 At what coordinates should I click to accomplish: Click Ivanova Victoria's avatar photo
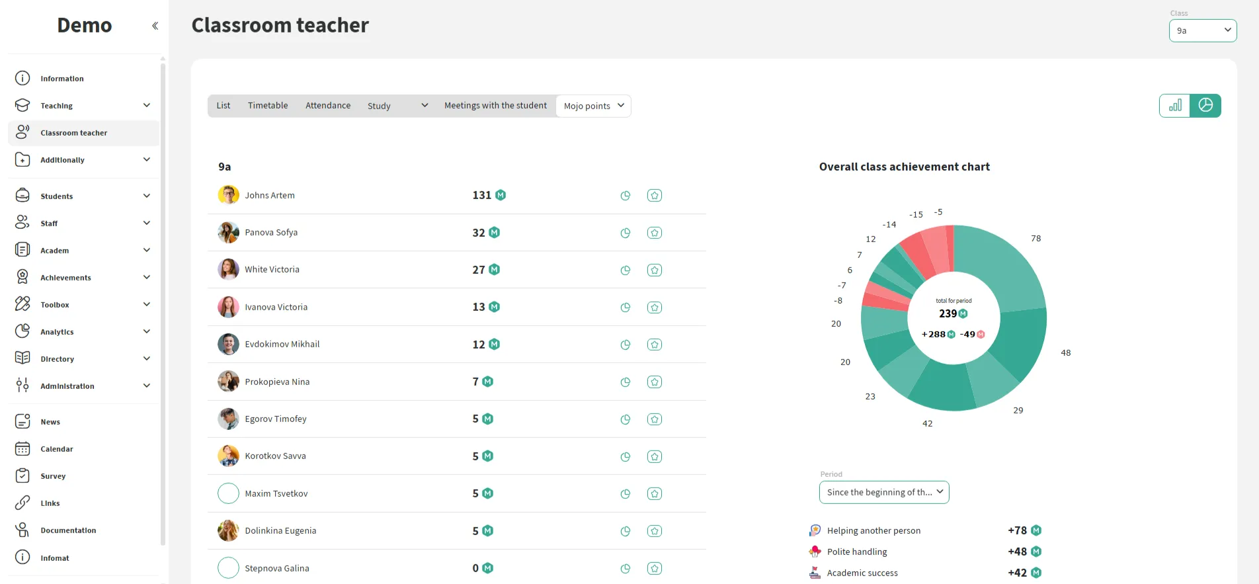pyautogui.click(x=228, y=307)
